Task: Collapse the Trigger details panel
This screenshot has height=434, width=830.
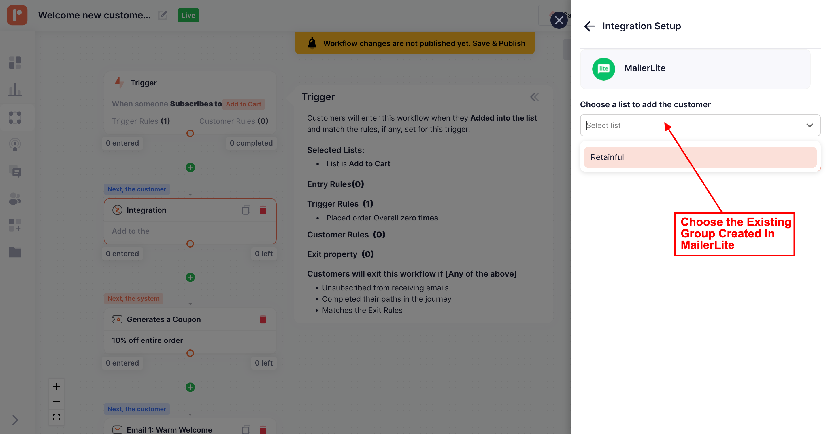Action: pyautogui.click(x=535, y=97)
